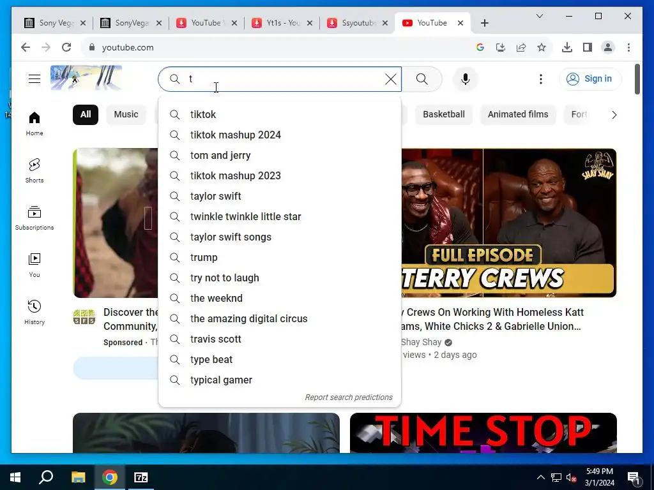Select the 'taylor swift songs' suggestion
Image resolution: width=654 pixels, height=490 pixels.
coord(280,237)
